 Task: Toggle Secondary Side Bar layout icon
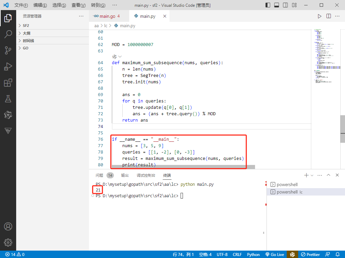[x=285, y=5]
